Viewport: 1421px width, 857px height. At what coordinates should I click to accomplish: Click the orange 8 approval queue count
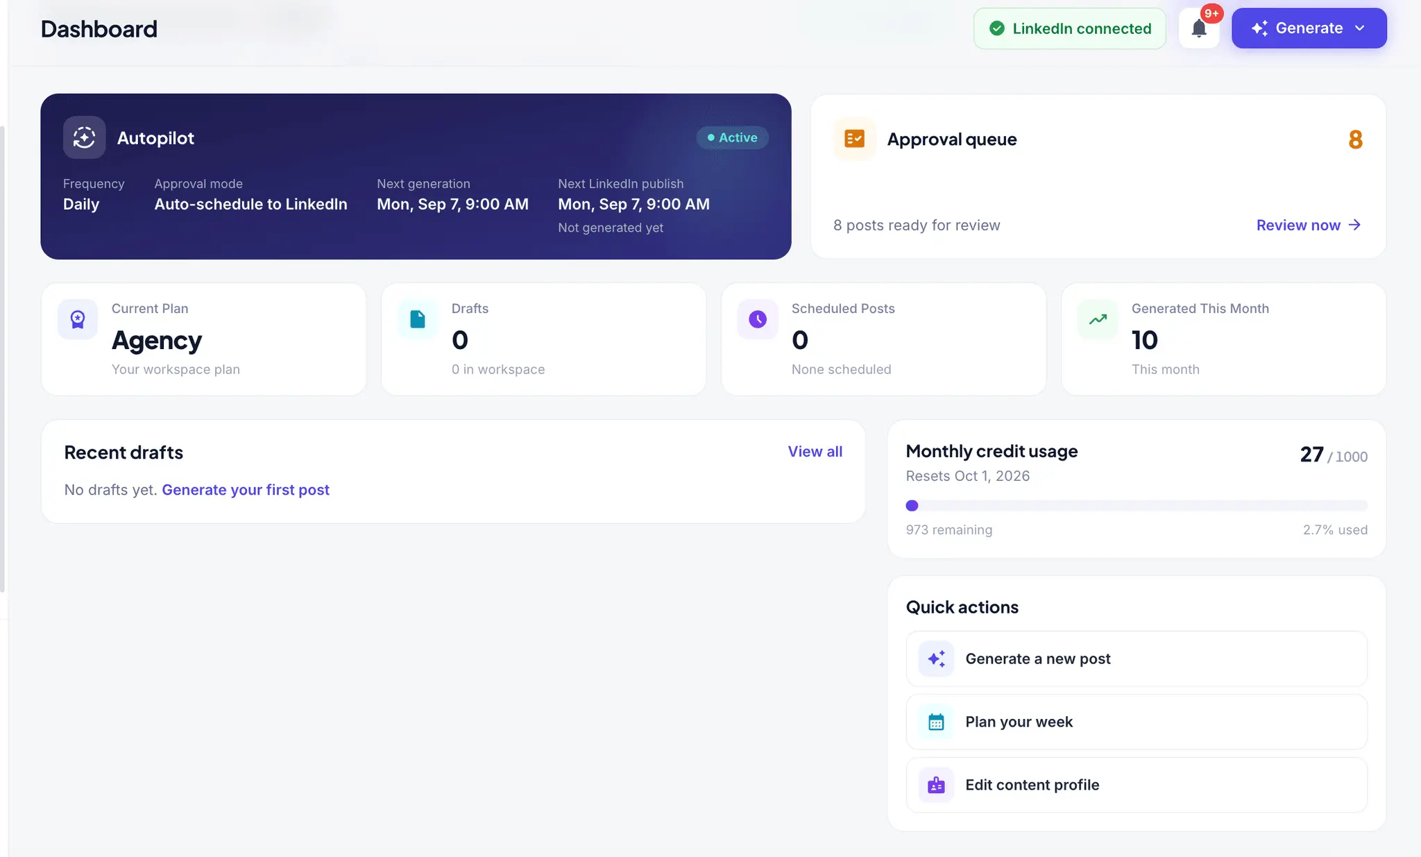tap(1355, 139)
